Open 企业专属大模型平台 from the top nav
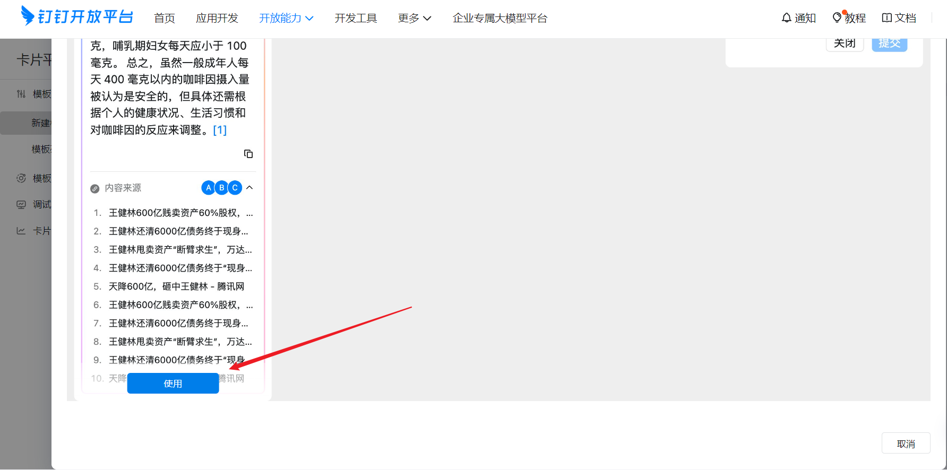Viewport: 947px width, 470px height. click(x=500, y=18)
